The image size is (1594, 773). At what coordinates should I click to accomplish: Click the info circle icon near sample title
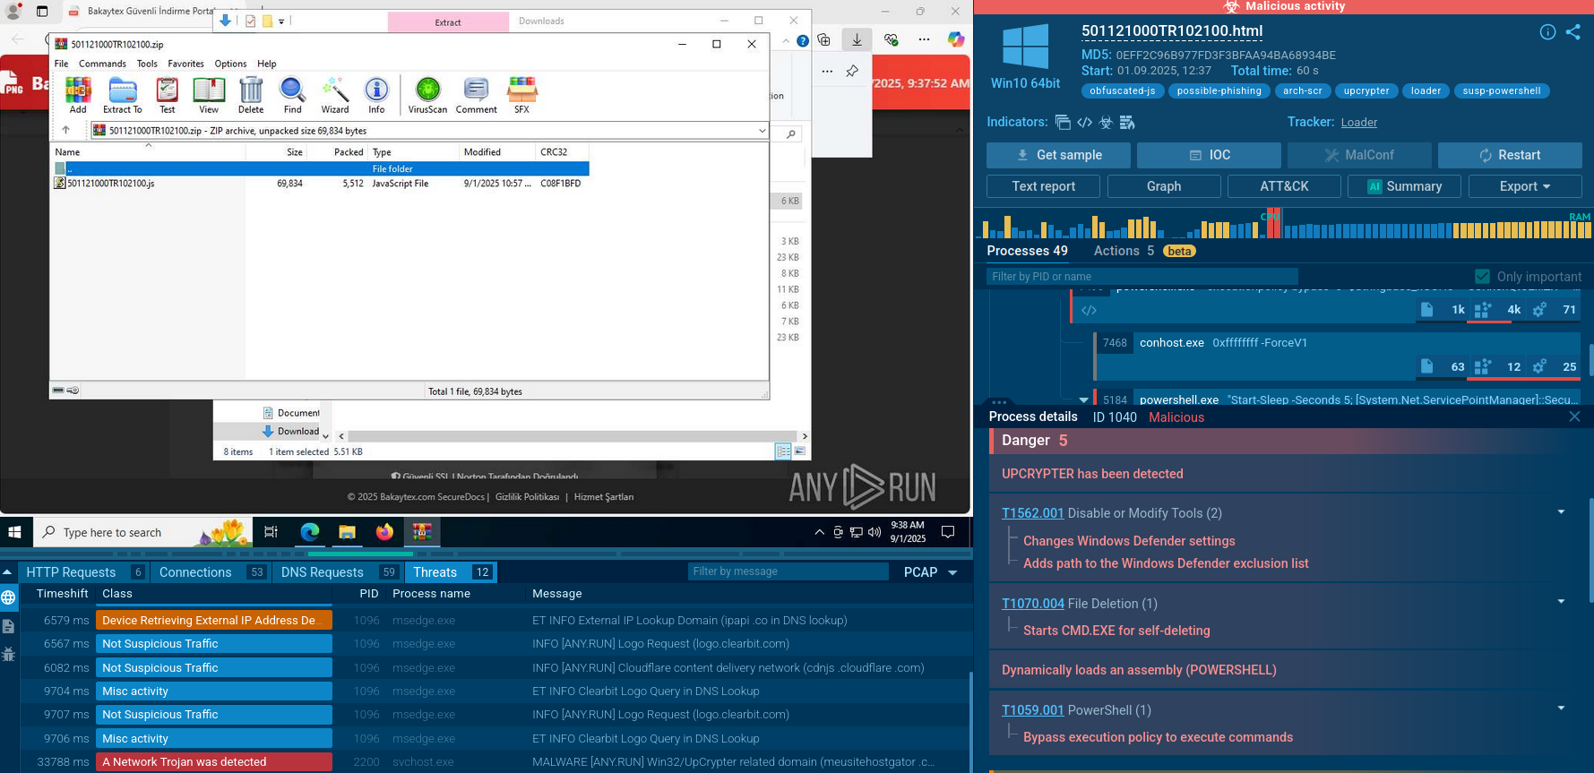pos(1547,32)
